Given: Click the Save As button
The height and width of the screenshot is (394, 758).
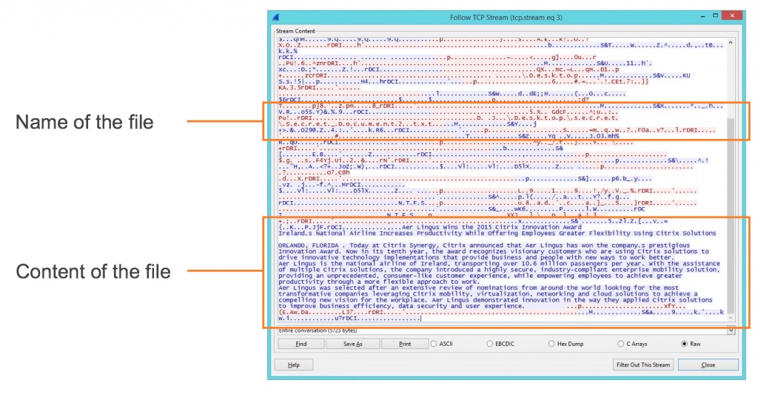Looking at the screenshot, I should 353,344.
